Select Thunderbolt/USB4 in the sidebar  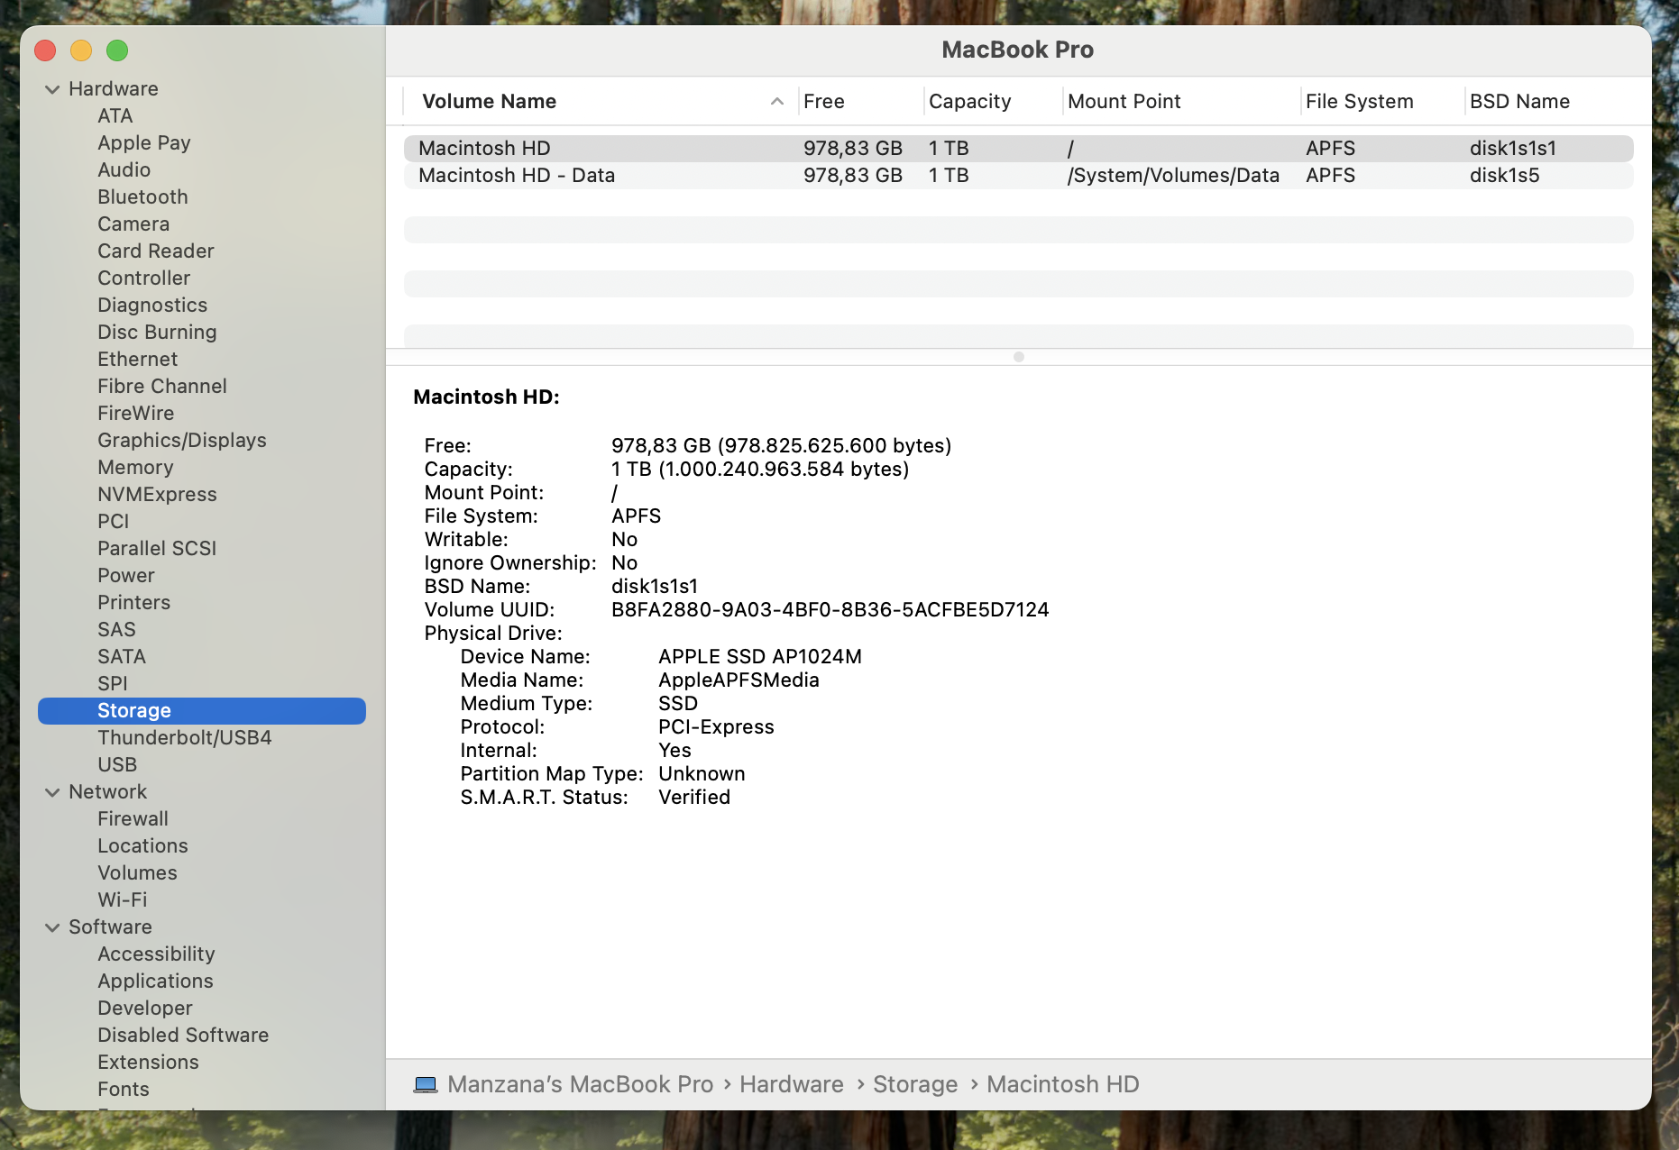click(184, 738)
